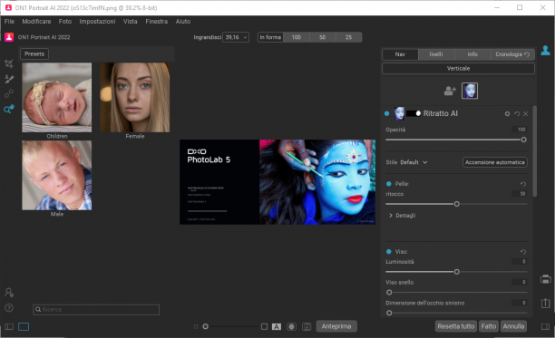Screen dimensions: 555x338
Task: Click the mask thumbnail next to Ritratto AI
Action: tap(414, 113)
